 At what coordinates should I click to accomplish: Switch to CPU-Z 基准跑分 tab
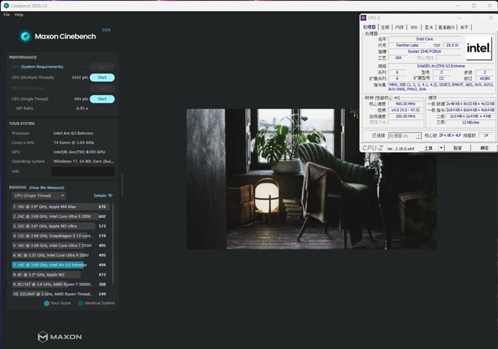pos(446,27)
